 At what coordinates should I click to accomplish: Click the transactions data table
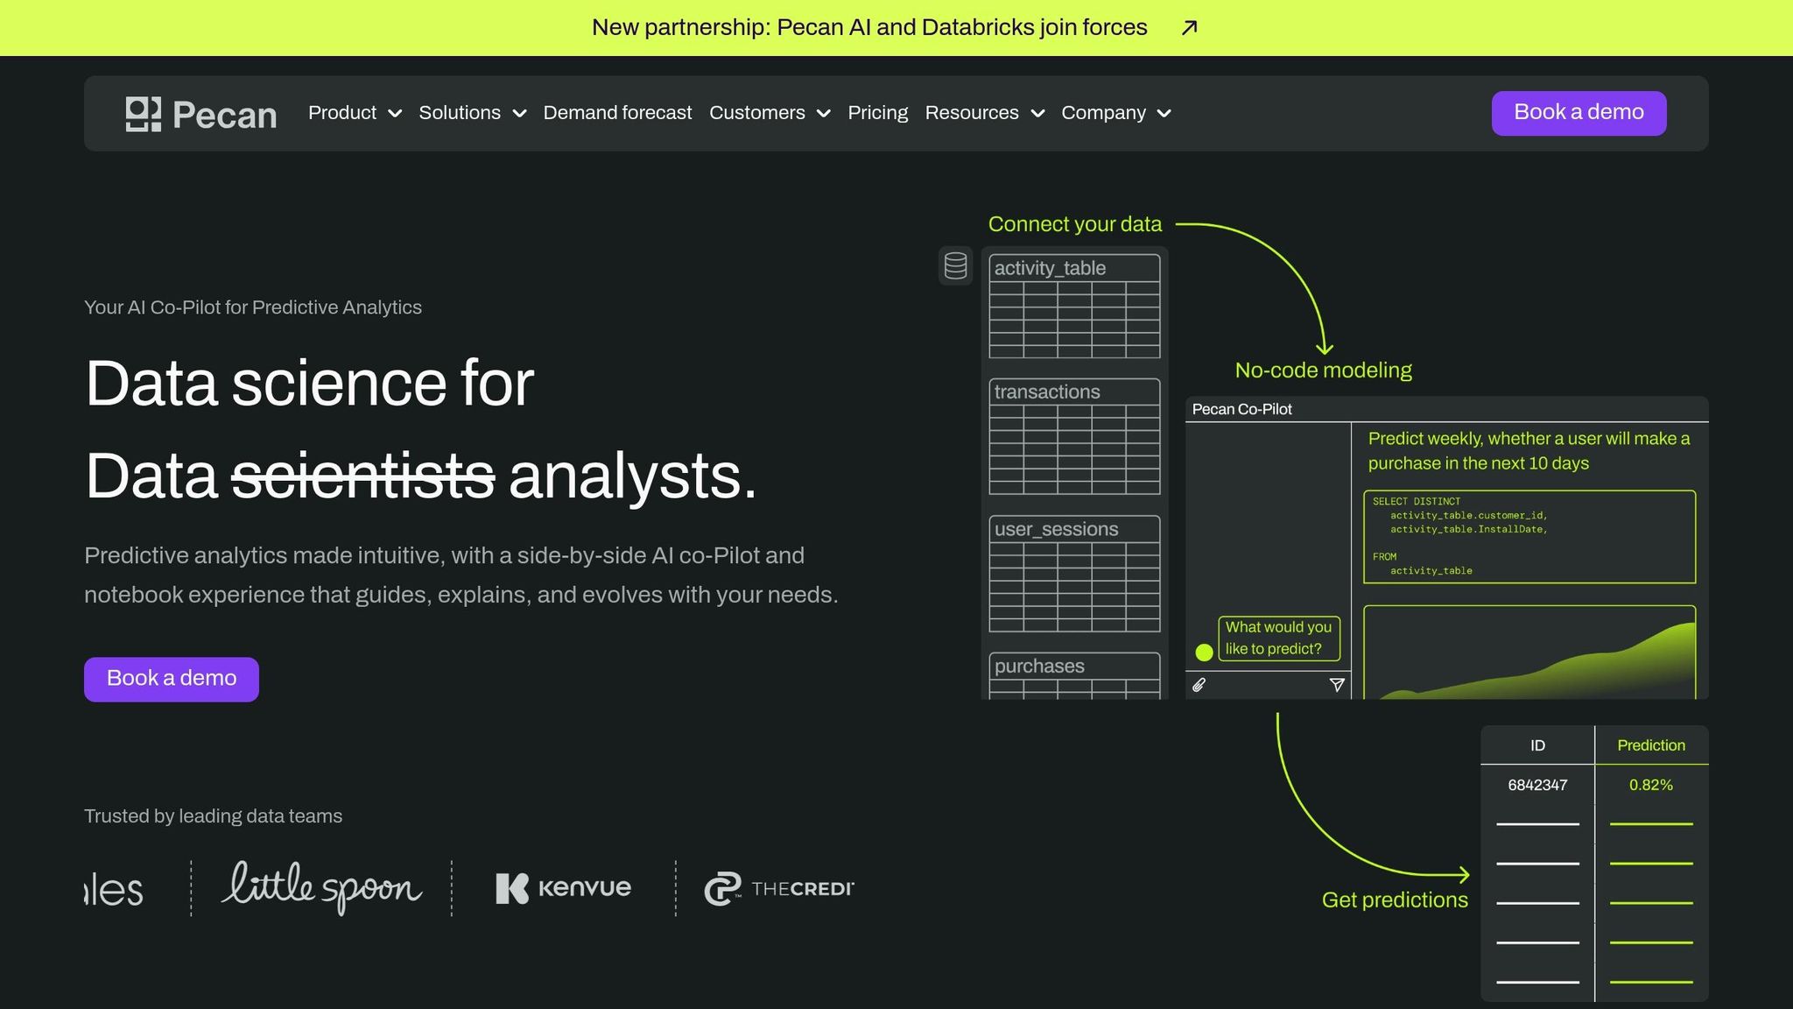(1074, 436)
